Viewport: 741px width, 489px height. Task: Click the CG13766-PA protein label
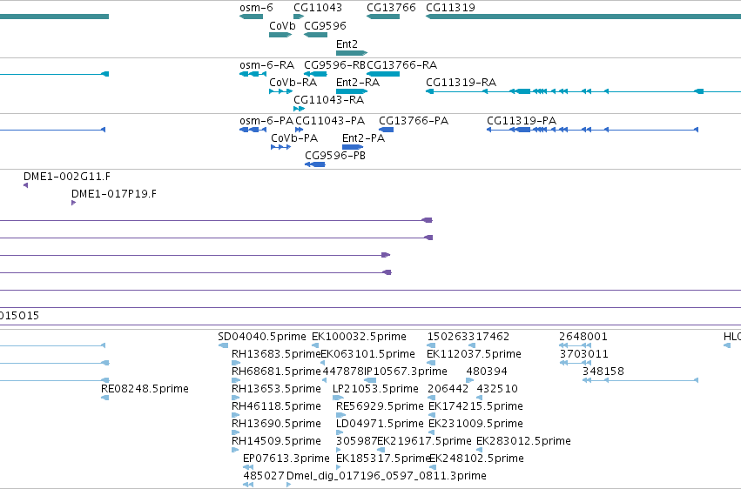(414, 121)
